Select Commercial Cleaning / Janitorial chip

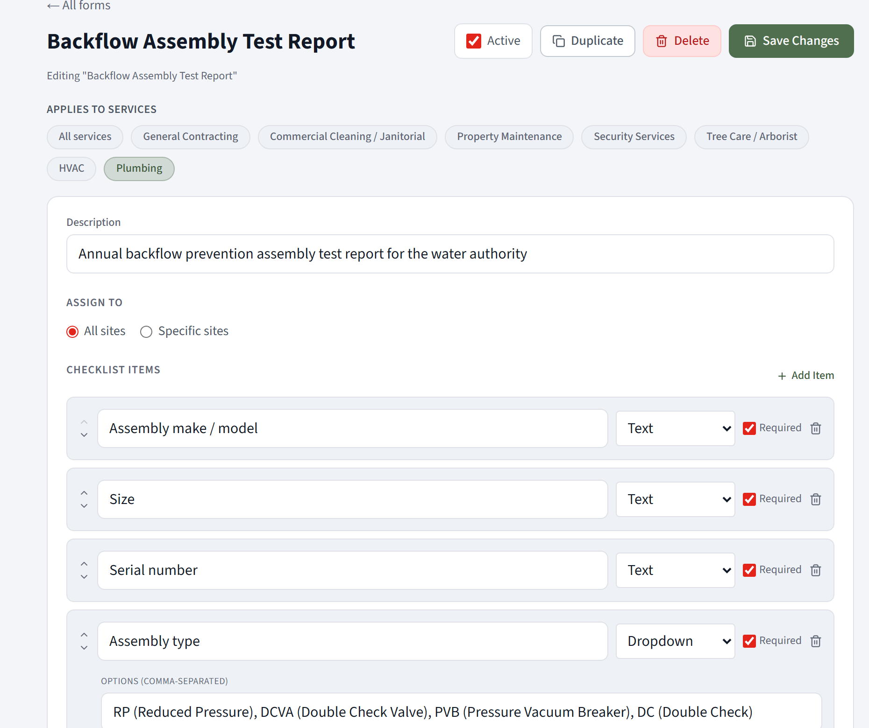(x=348, y=137)
